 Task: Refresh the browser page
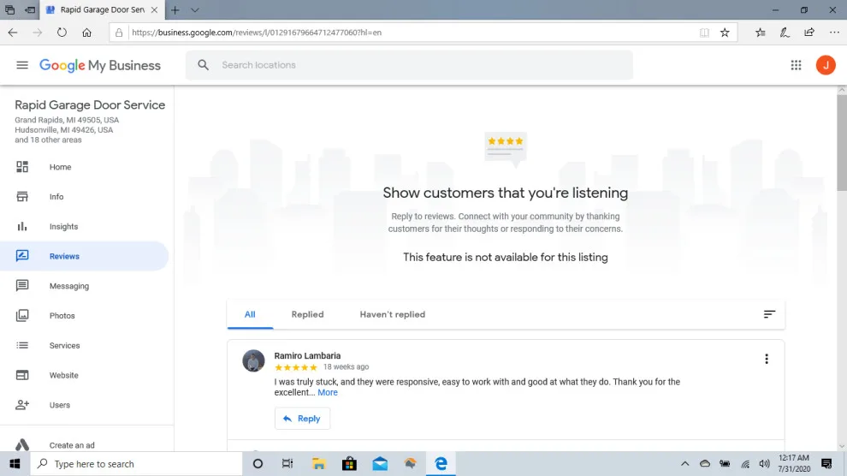[x=62, y=33]
